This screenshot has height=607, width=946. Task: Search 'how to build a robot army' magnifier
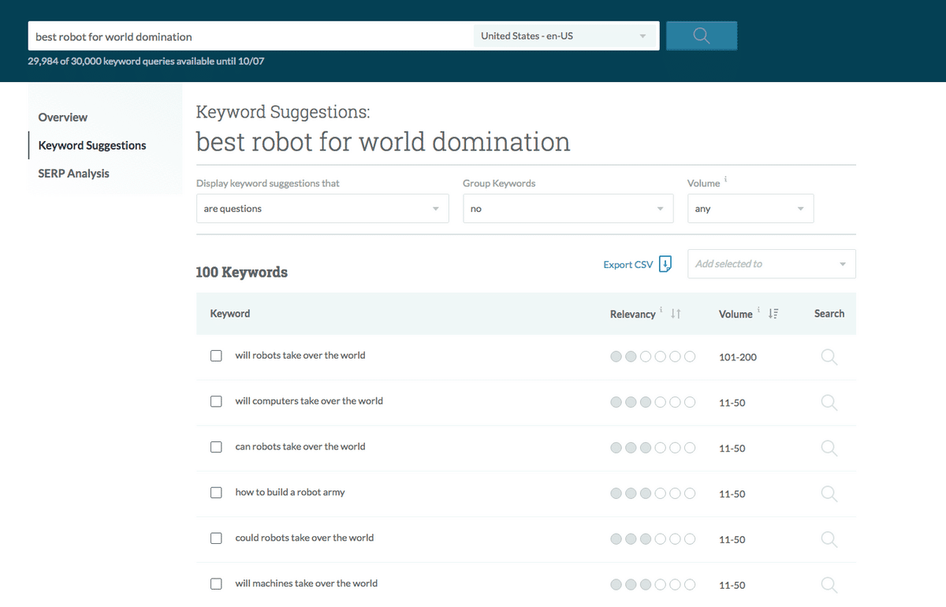click(829, 493)
